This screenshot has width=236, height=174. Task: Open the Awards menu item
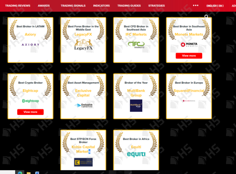click(44, 6)
